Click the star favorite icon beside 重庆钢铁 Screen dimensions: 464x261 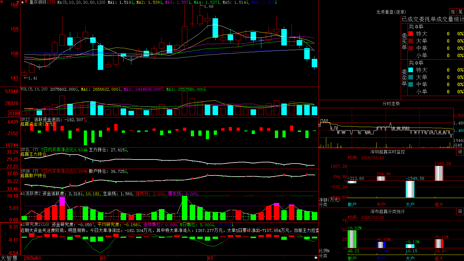click(x=22, y=2)
